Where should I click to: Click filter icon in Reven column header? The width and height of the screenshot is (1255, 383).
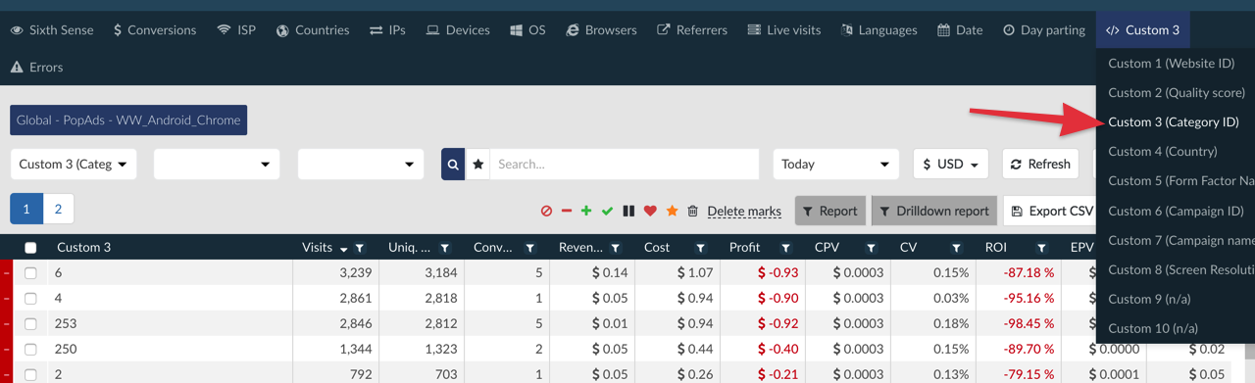(x=615, y=248)
